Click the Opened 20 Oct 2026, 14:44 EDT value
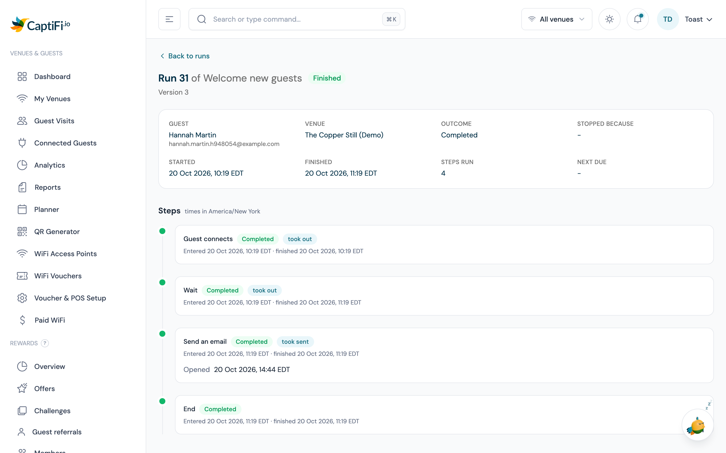Screen dimensions: 726x453 pos(252,369)
